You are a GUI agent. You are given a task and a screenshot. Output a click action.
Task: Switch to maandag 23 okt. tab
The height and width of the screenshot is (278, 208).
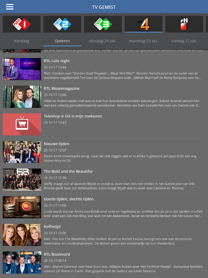pos(144,41)
